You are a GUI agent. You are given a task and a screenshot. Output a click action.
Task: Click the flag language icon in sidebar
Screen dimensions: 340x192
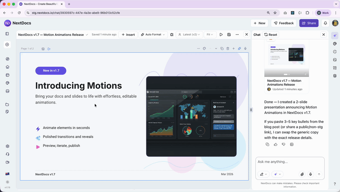tap(7, 174)
